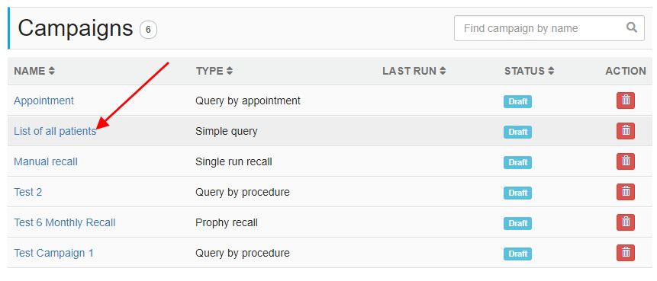Open the List of all patients campaign
This screenshot has height=281, width=657.
[55, 131]
